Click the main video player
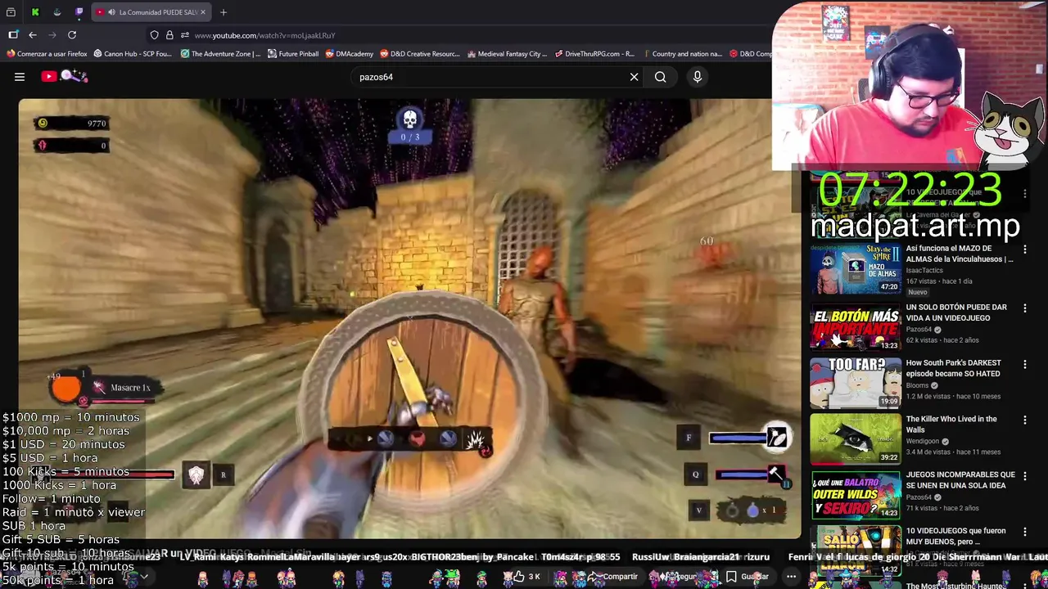The height and width of the screenshot is (589, 1048). click(x=409, y=318)
